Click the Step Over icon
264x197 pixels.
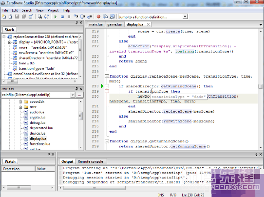tap(82, 17)
